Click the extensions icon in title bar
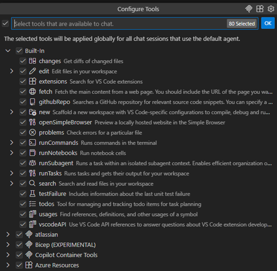The image size is (277, 271). tap(260, 9)
